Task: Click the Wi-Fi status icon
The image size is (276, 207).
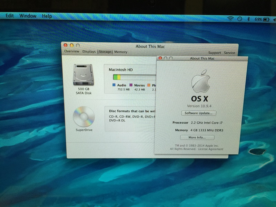Action: (230, 19)
